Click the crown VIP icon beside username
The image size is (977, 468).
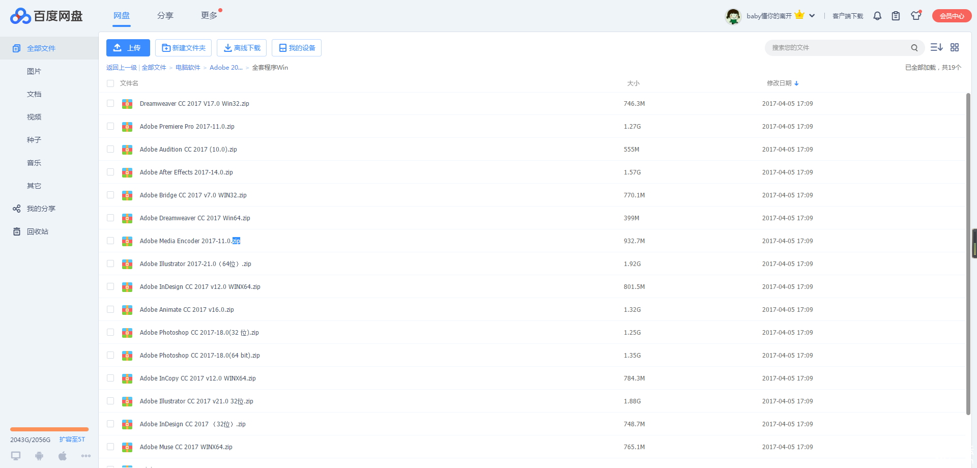tap(799, 15)
